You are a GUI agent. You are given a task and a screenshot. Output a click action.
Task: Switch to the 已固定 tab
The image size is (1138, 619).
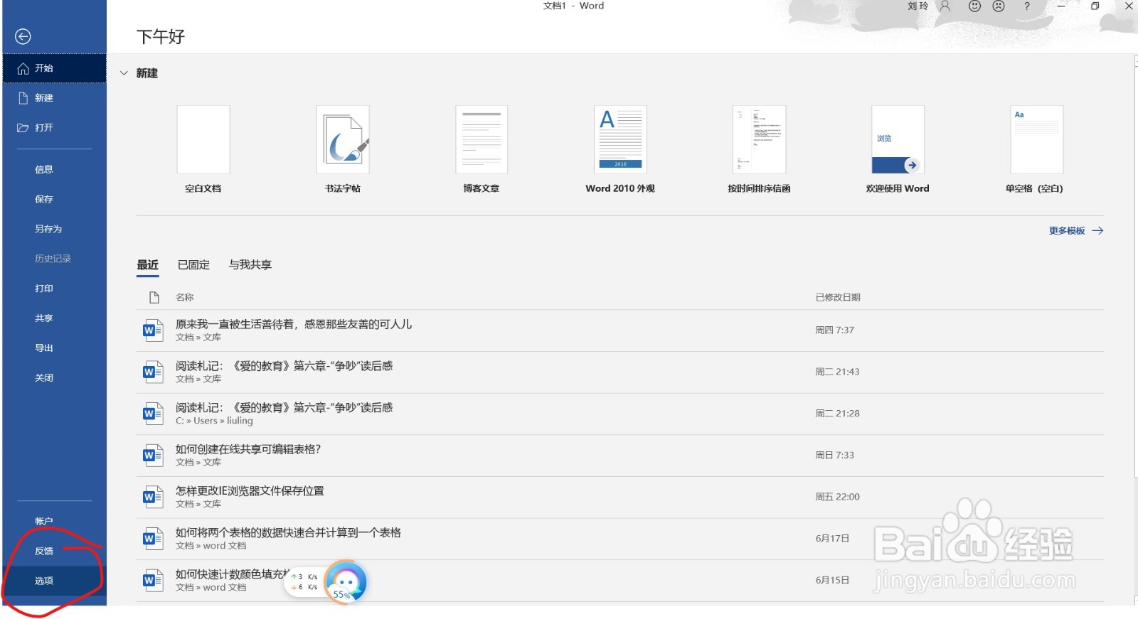(193, 265)
